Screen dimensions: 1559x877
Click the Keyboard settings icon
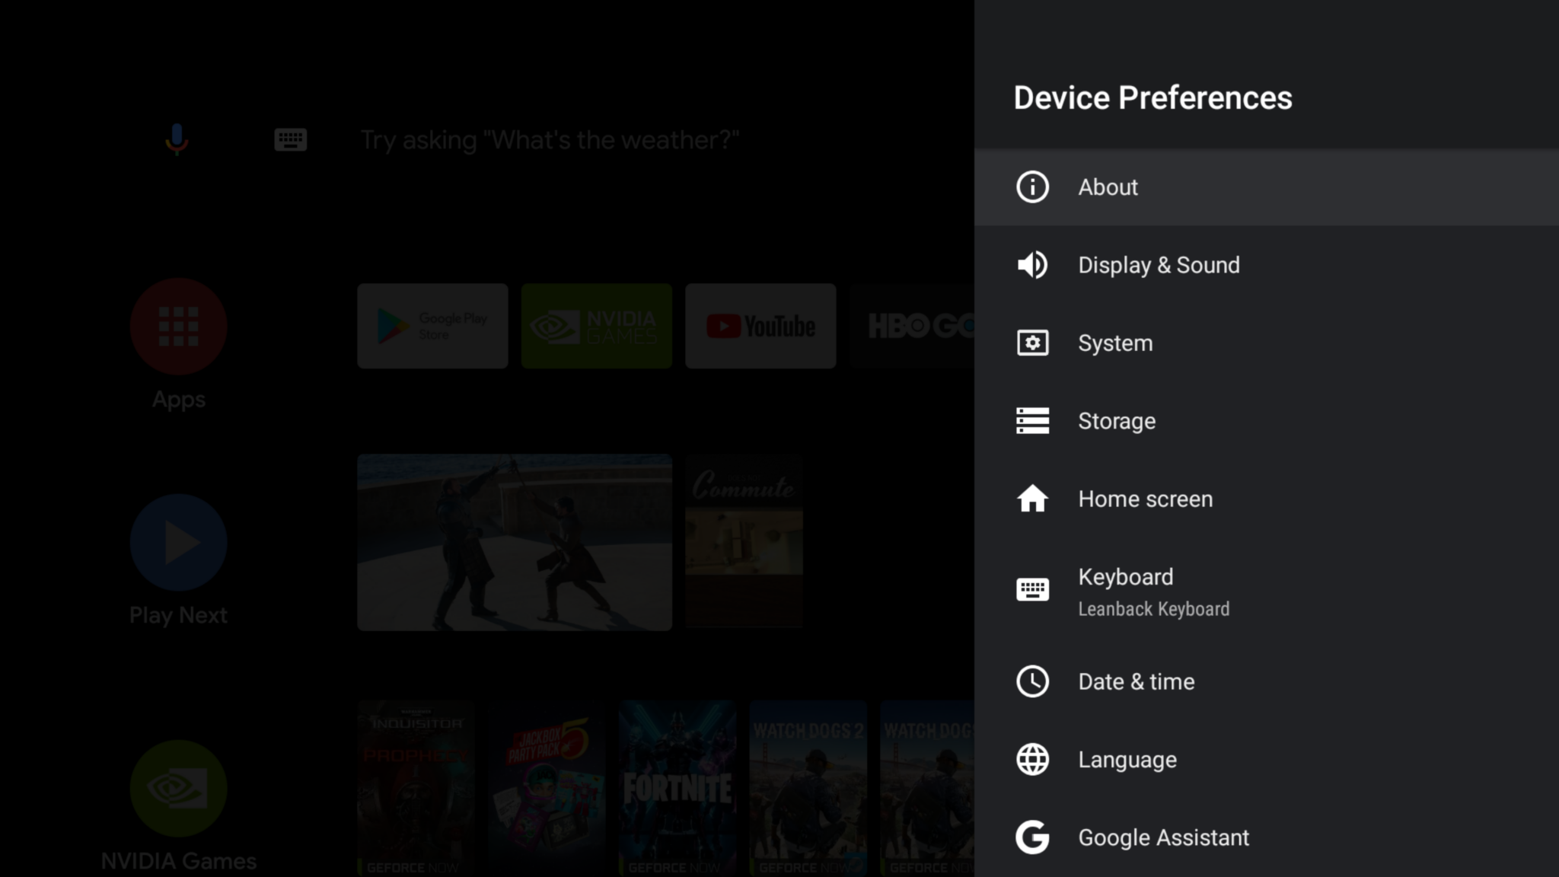coord(1032,590)
